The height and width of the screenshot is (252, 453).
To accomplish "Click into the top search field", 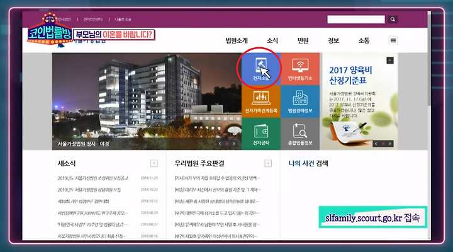I will [x=356, y=20].
